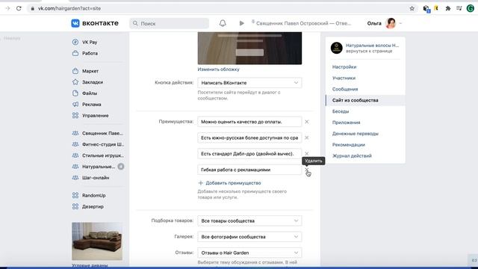
Task: Open community Священник Паве... in sidebar
Action: tap(102, 133)
